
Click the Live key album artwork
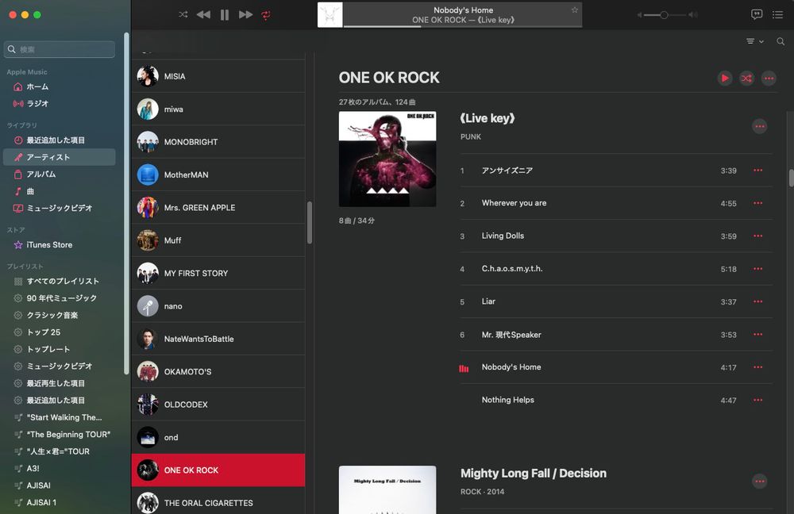(x=387, y=159)
